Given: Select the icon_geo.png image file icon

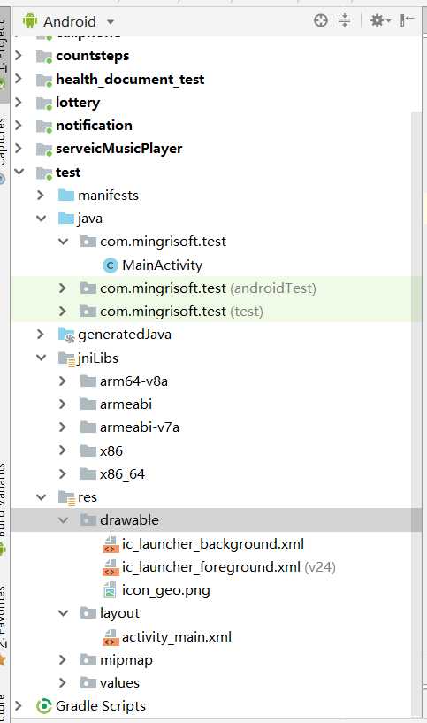Looking at the screenshot, I should click(110, 590).
